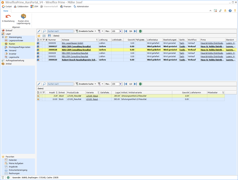
Task: Click the link chain icon in the top right
Action: (x=220, y=11)
